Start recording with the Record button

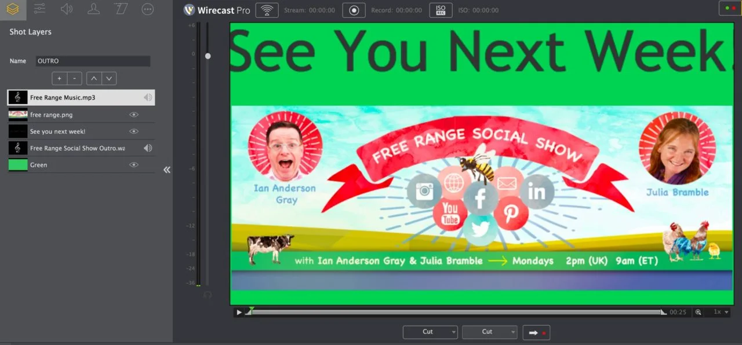pos(354,10)
